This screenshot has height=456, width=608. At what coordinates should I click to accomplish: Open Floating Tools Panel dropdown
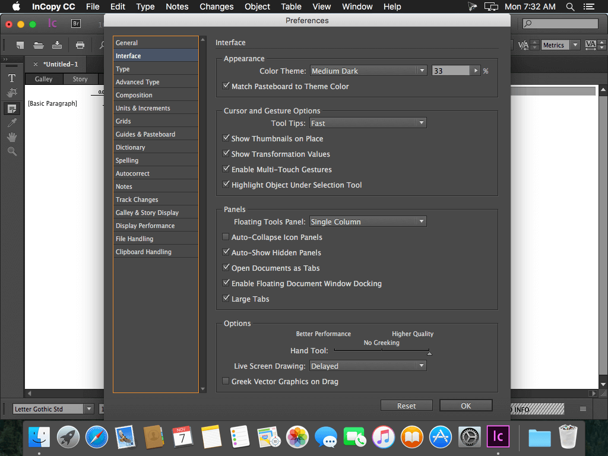pyautogui.click(x=368, y=221)
